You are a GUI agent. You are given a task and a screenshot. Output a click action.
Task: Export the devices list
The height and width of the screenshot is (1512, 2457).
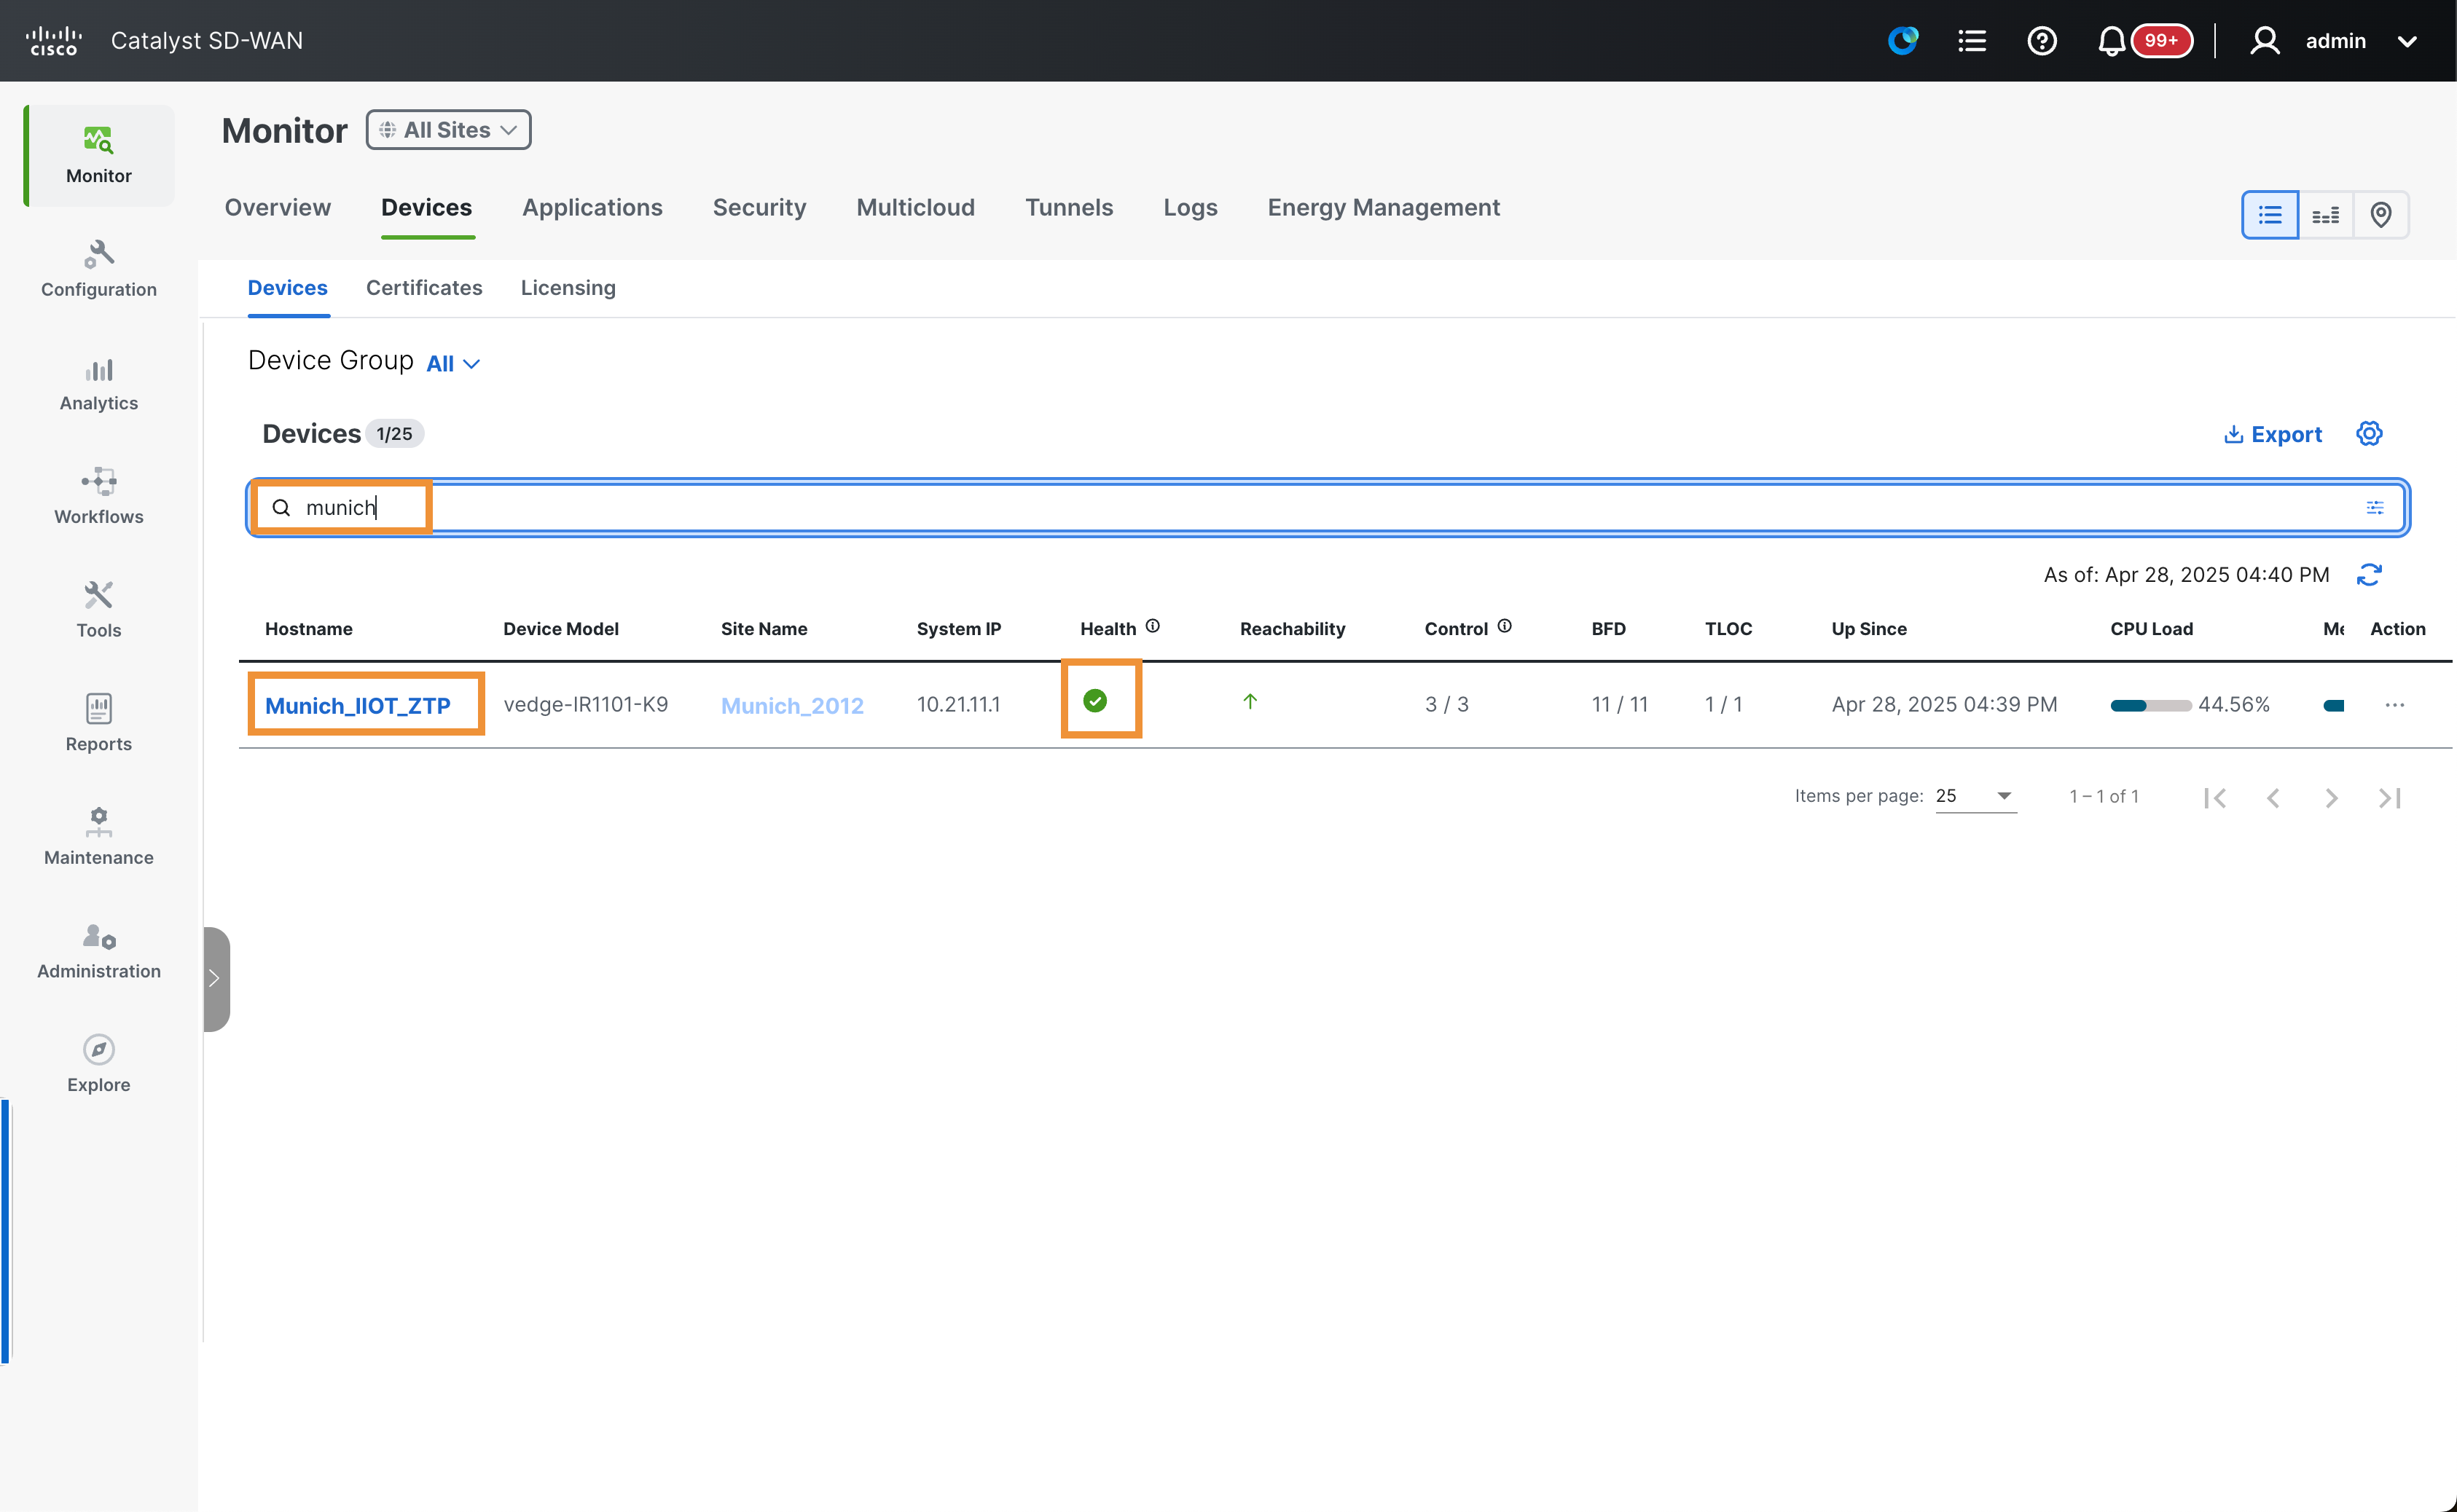[2273, 434]
